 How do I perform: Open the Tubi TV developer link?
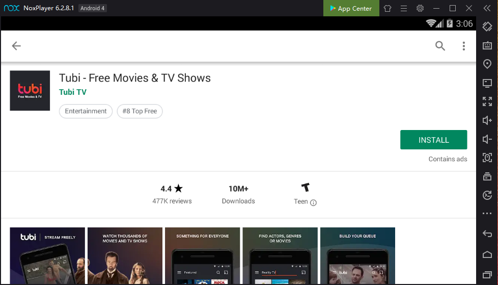click(73, 92)
